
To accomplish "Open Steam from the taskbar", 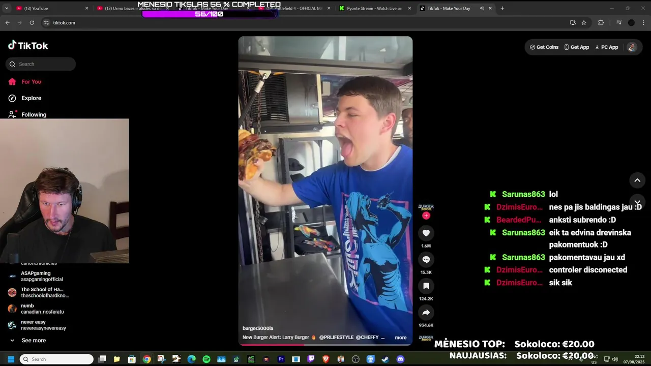I will [386, 359].
